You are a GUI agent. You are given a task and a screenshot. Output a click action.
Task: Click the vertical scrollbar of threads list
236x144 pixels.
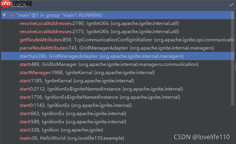pos(232,58)
